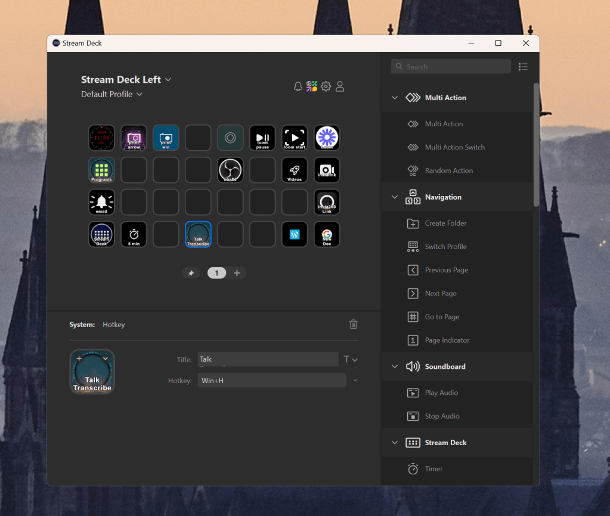
Task: Select the WordPress key
Action: pos(295,235)
